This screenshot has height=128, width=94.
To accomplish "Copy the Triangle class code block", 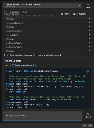I will (x=87, y=71).
